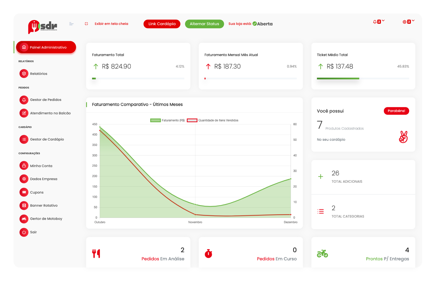Viewport: 436px width, 281px height.
Task: Click the Novembro data point on green line
Action: tap(195, 204)
